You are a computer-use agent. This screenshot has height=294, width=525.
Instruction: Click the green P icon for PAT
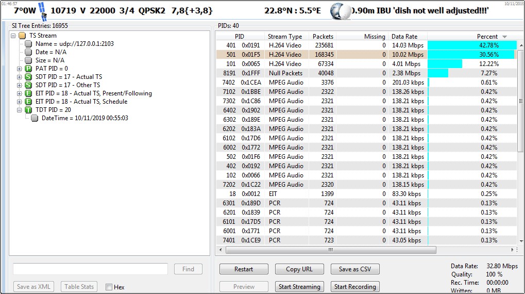point(28,69)
